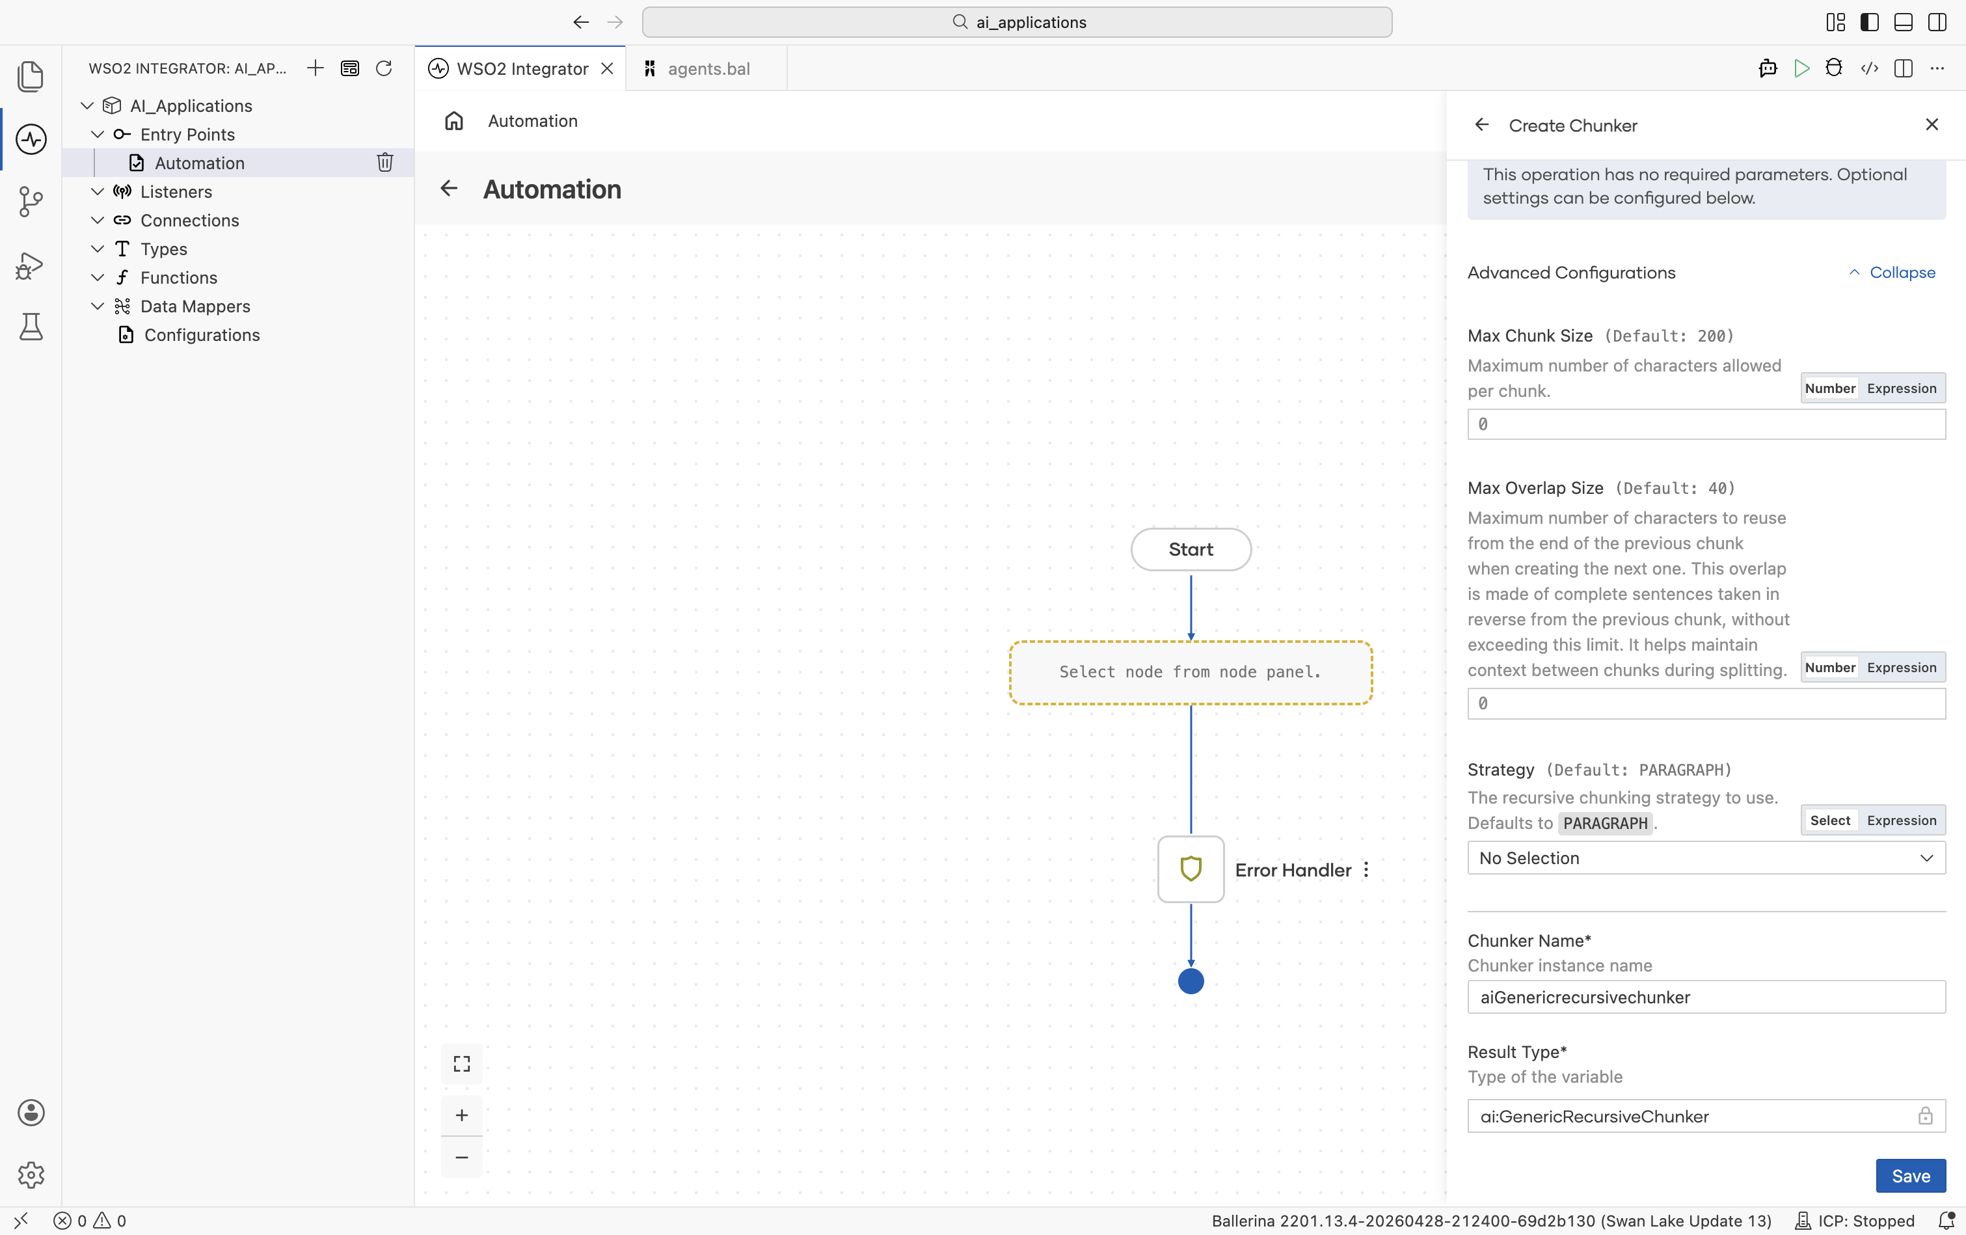Click Automation breadcrumb link
This screenshot has width=1966, height=1235.
coord(532,121)
